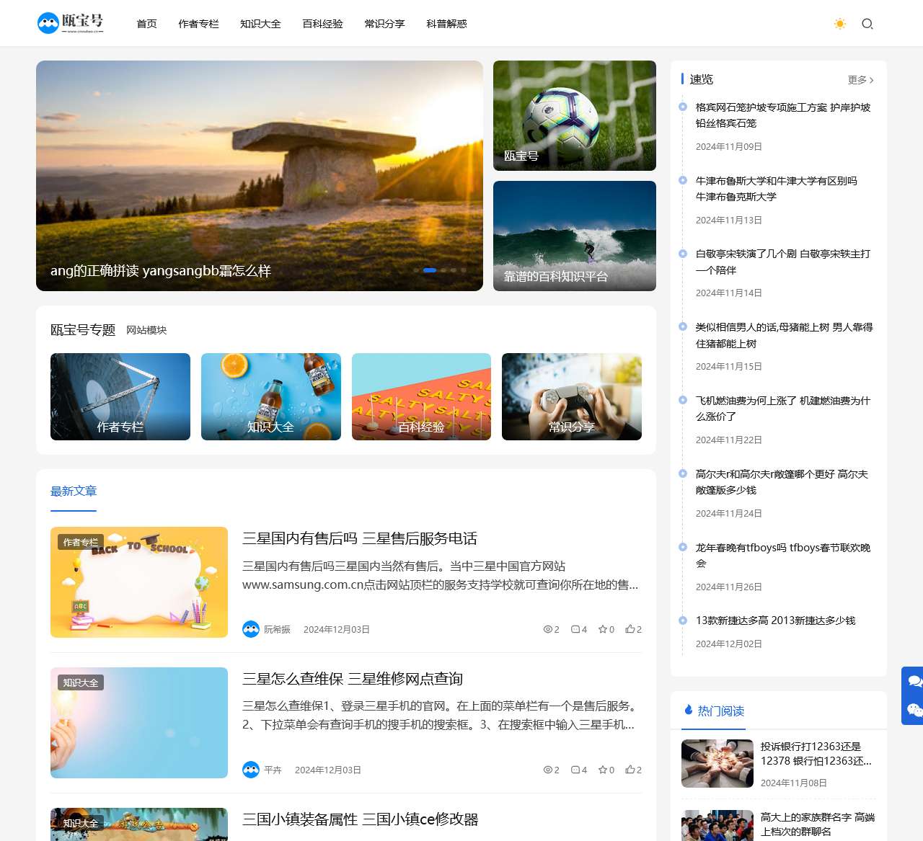Open 类似相信男人的话,母猪能上树 item
923x841 pixels.
(785, 335)
